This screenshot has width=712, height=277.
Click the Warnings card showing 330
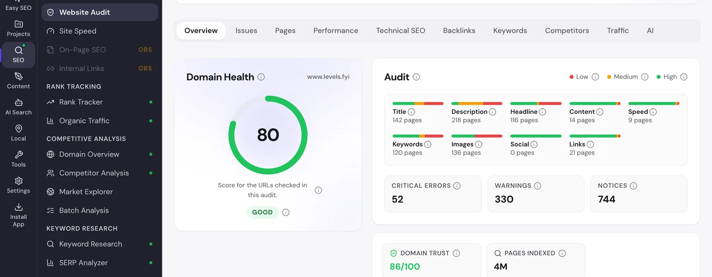536,194
